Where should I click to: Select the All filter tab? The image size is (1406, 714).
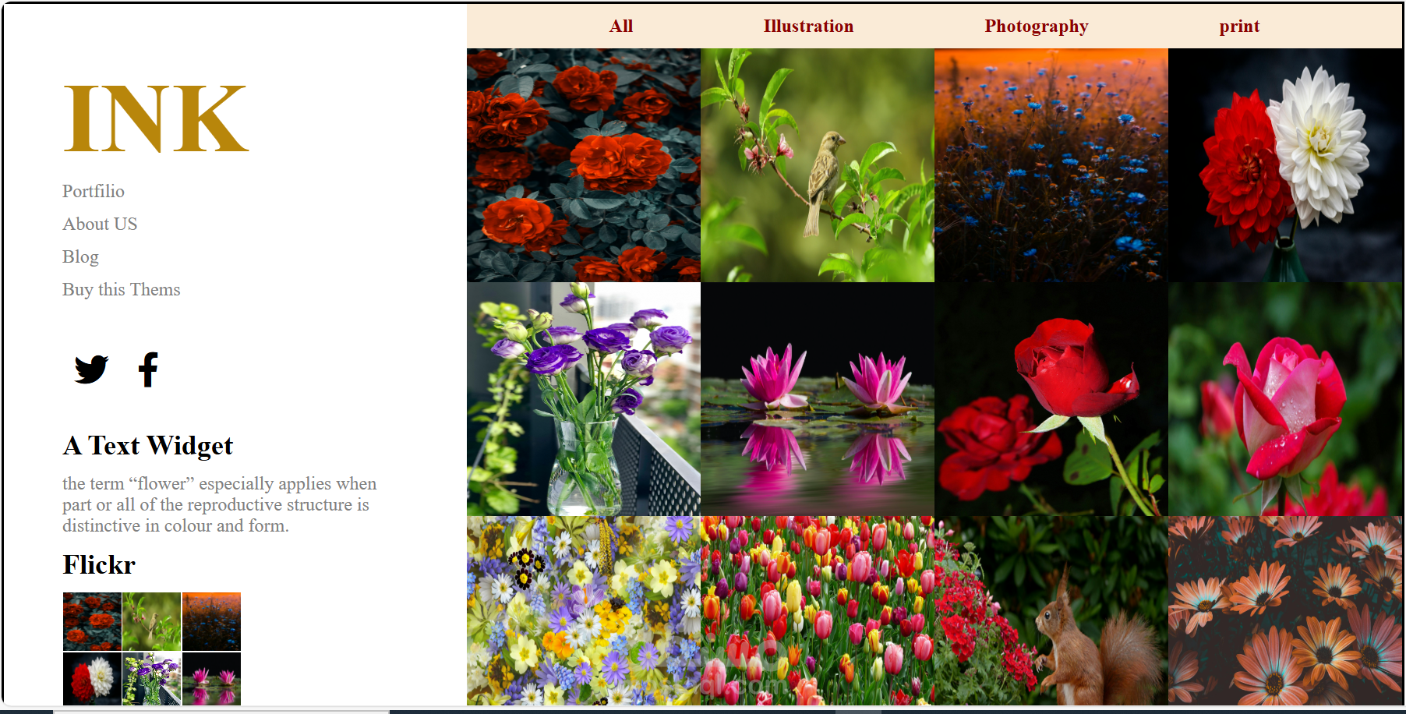point(621,27)
